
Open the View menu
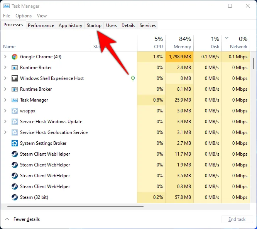point(42,16)
